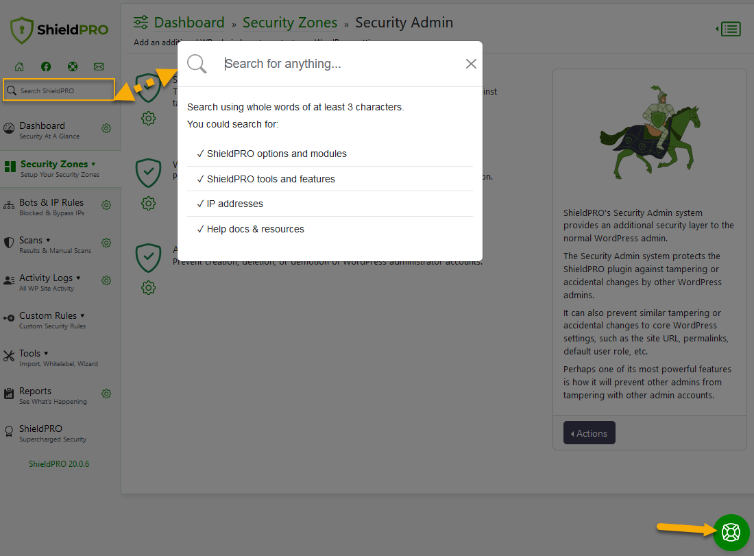The image size is (754, 556).
Task: Toggle the top-right panel list icon
Action: point(729,29)
